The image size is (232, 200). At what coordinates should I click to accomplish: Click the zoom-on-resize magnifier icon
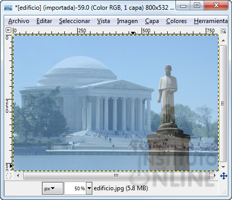click(223, 31)
